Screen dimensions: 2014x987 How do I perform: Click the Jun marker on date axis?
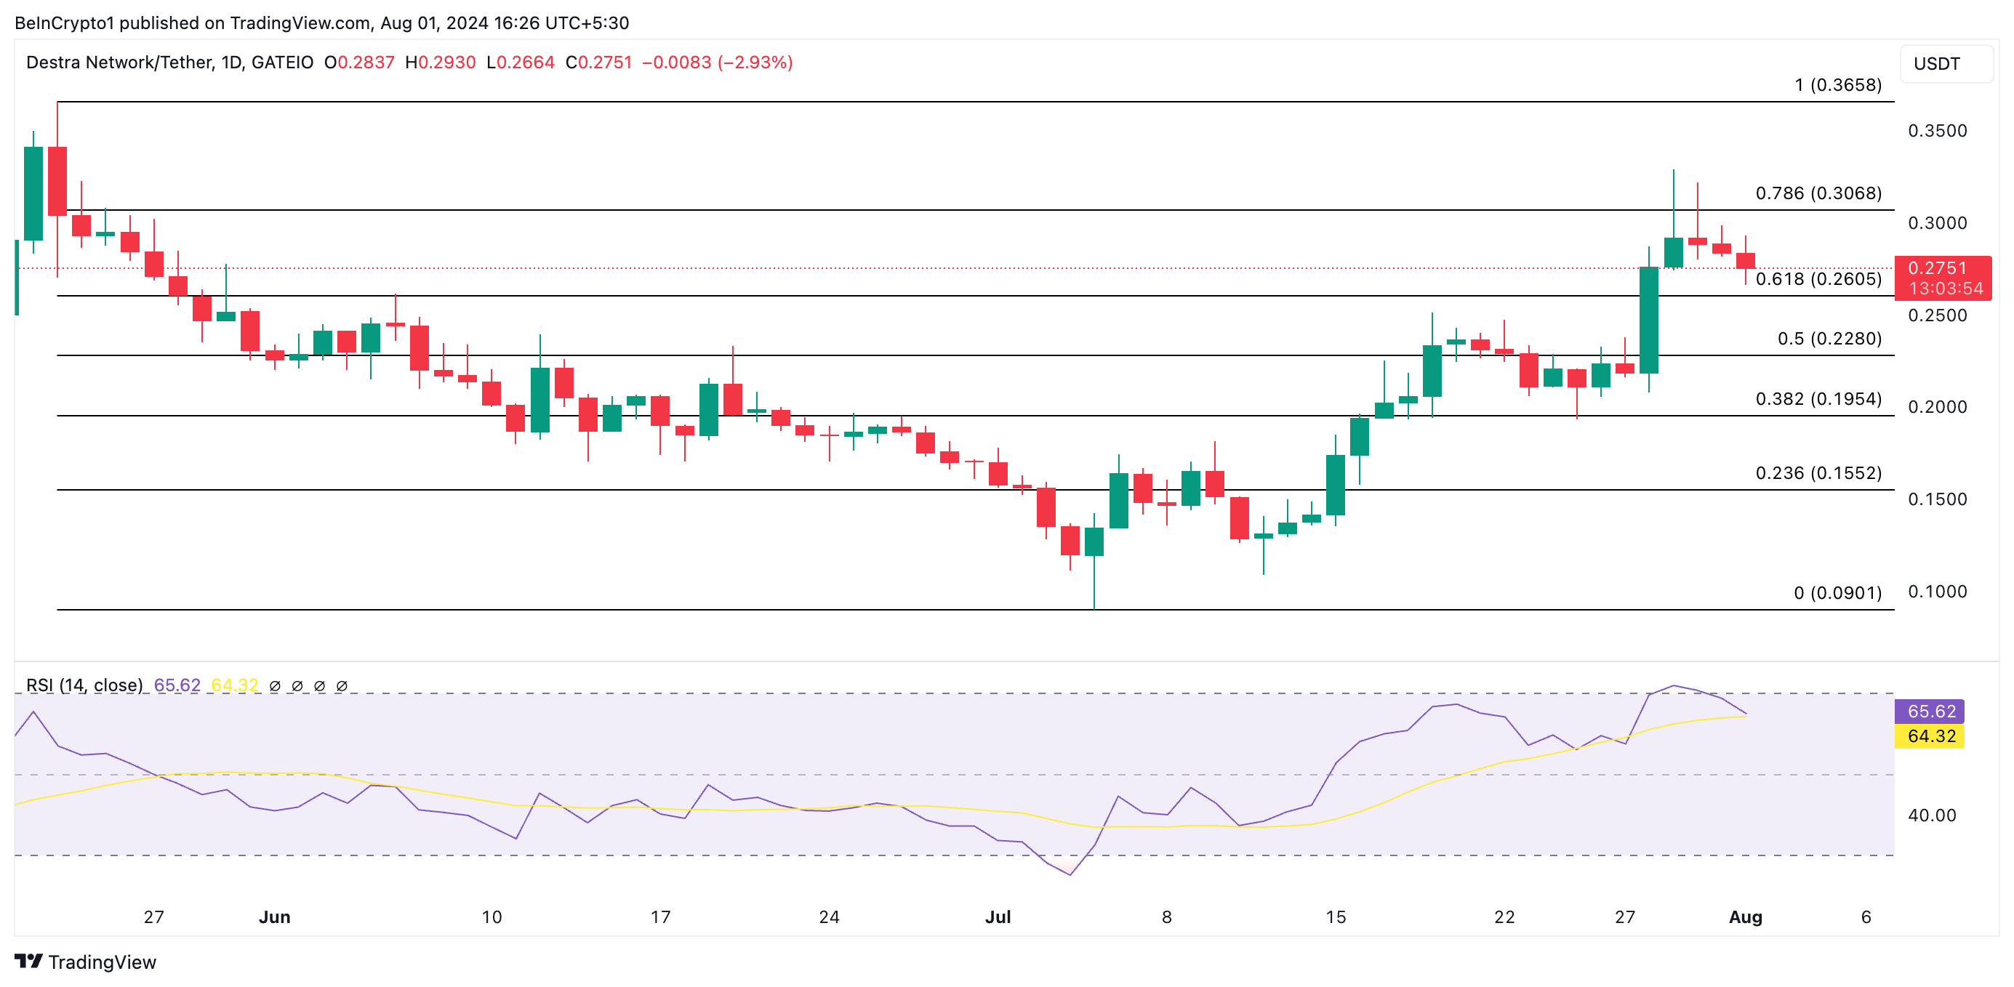(274, 916)
